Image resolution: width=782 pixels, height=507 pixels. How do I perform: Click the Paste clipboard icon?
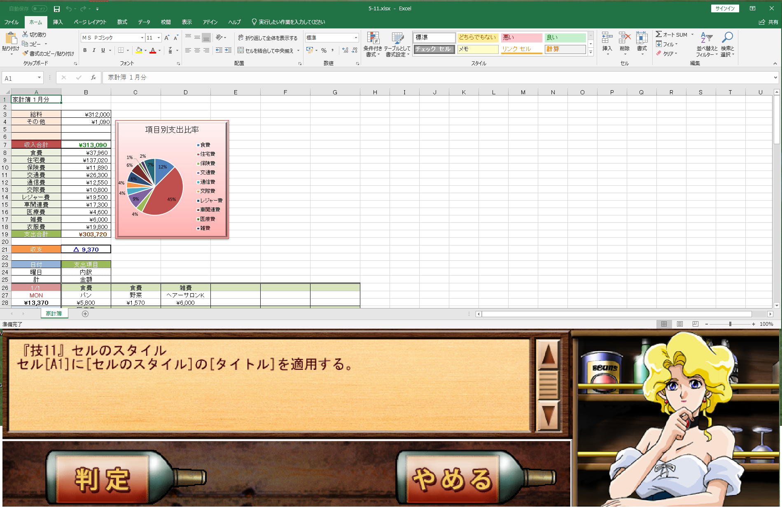pos(11,38)
